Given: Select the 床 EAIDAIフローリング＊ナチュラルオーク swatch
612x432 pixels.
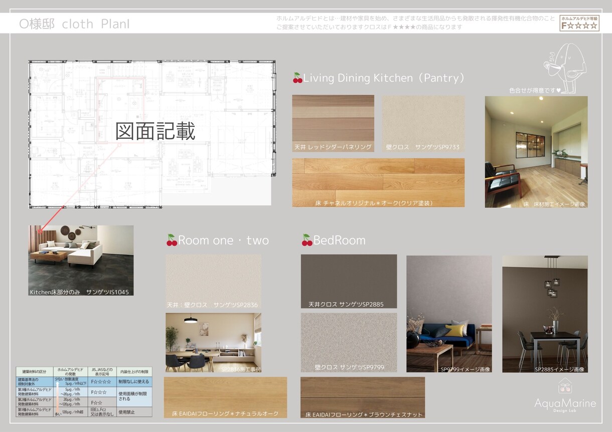Looking at the screenshot, I should point(225,397).
